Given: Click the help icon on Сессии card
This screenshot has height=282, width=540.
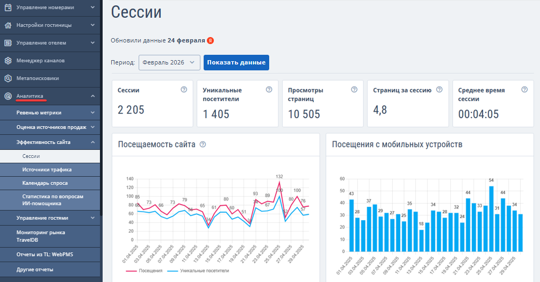Looking at the screenshot, I should [x=184, y=90].
